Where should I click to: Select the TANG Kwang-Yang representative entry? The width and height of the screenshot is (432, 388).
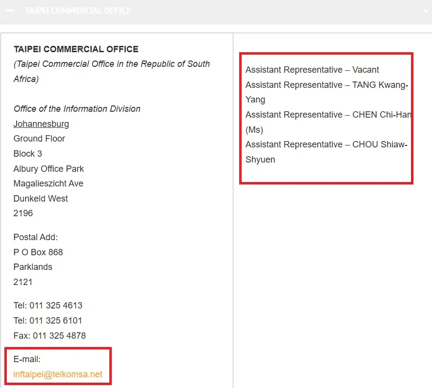(327, 92)
